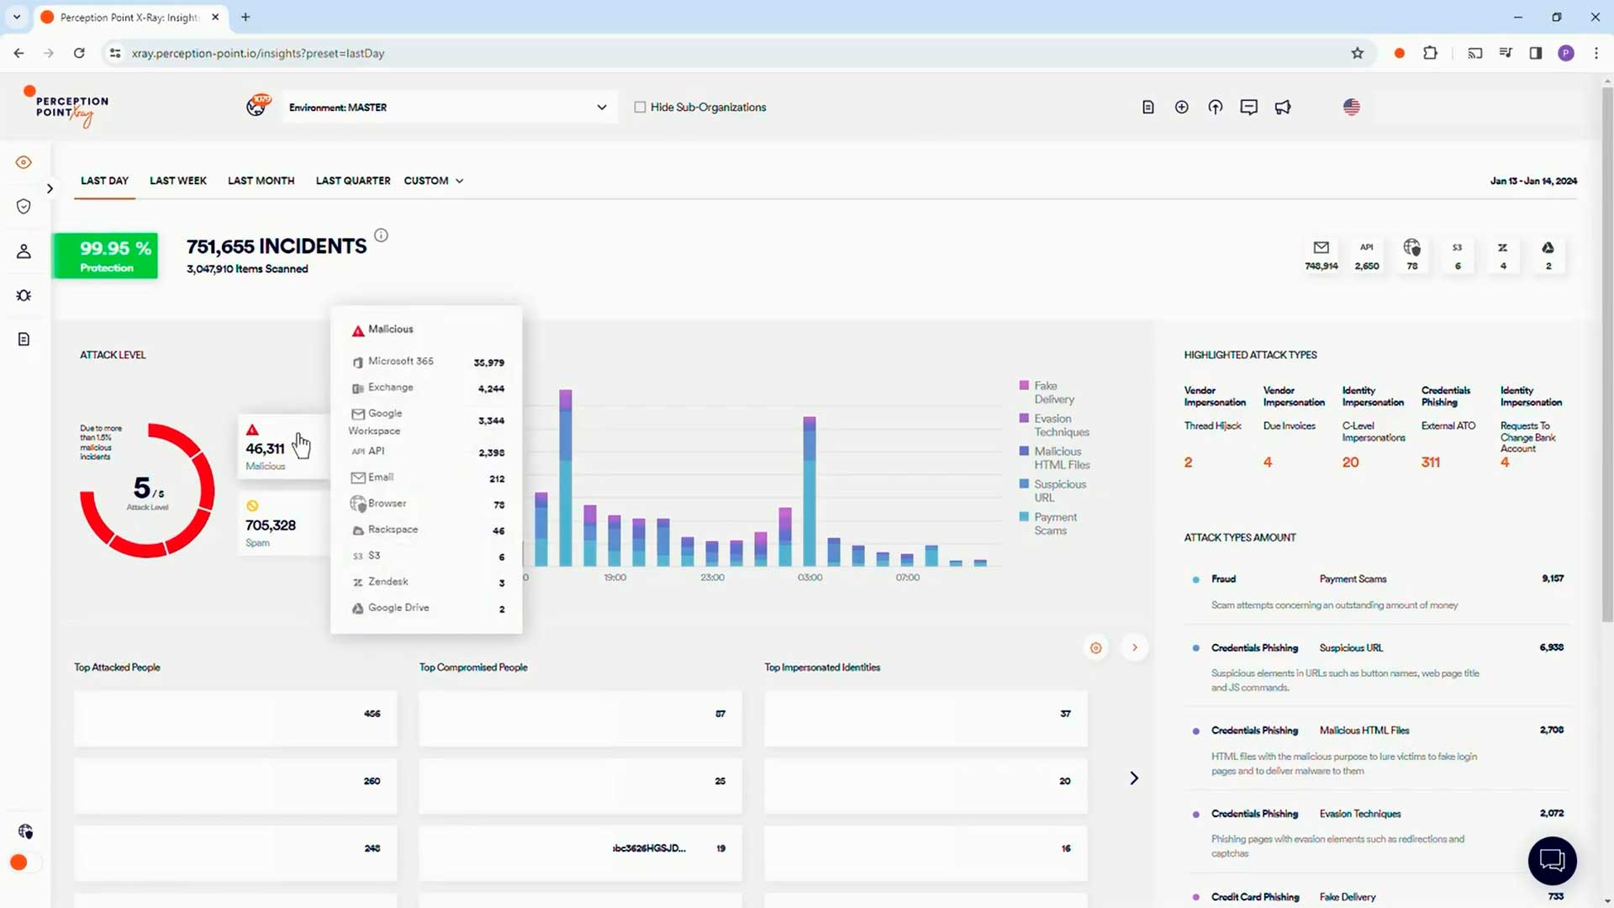Viewport: 1614px width, 908px height.
Task: Click the document icon in top toolbar
Action: (x=1148, y=107)
